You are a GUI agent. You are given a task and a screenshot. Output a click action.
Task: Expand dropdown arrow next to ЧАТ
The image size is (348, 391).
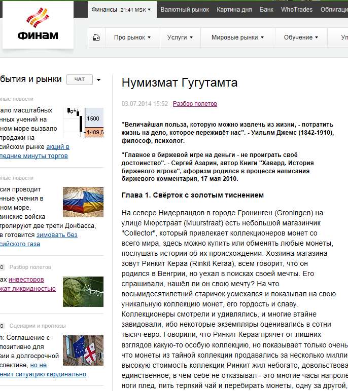[98, 80]
